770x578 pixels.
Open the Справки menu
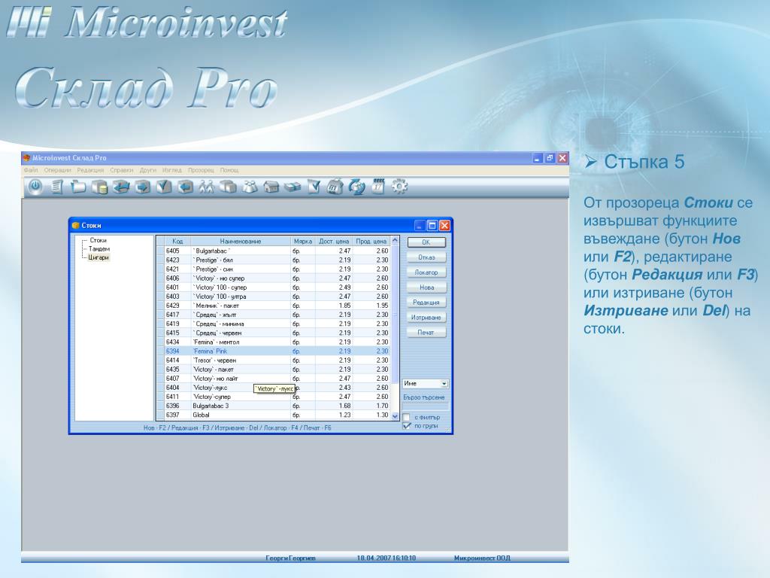pyautogui.click(x=122, y=170)
